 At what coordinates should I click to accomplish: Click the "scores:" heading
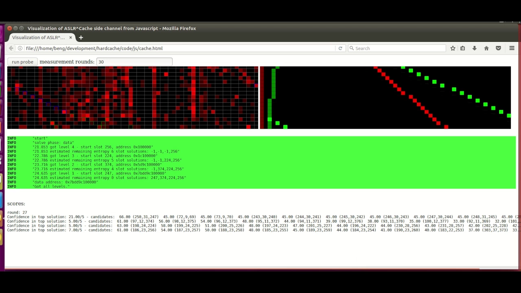point(16,203)
